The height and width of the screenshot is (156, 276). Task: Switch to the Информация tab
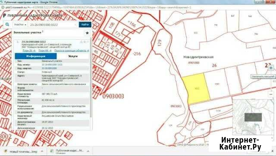coord(36,56)
